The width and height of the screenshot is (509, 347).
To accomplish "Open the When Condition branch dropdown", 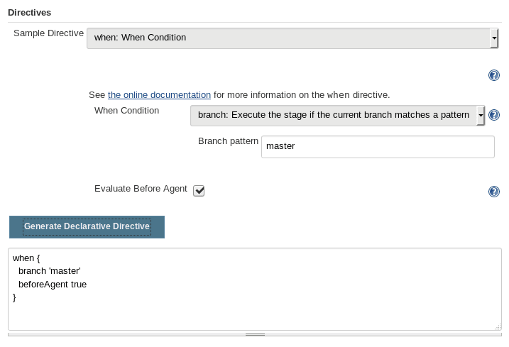I will 332,115.
